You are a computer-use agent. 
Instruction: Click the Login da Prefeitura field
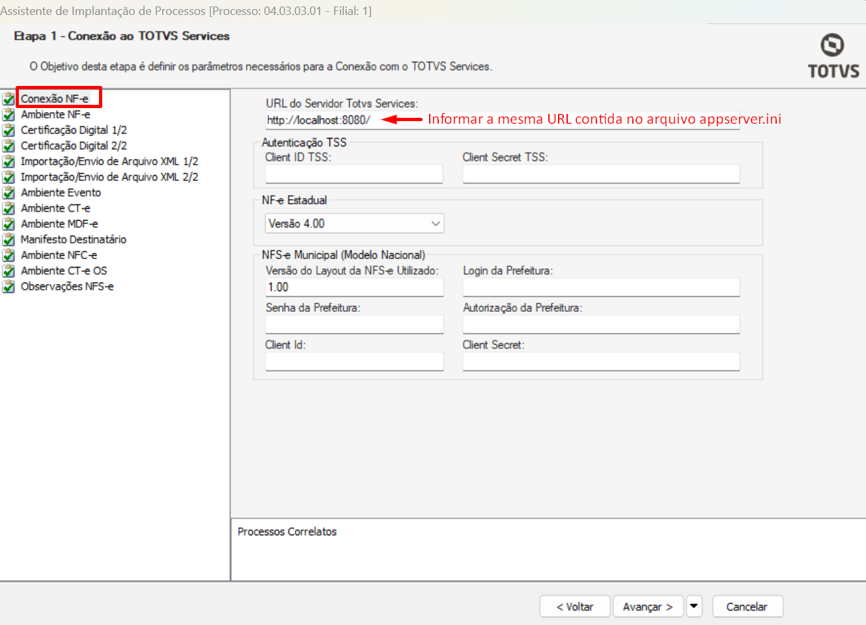point(601,287)
